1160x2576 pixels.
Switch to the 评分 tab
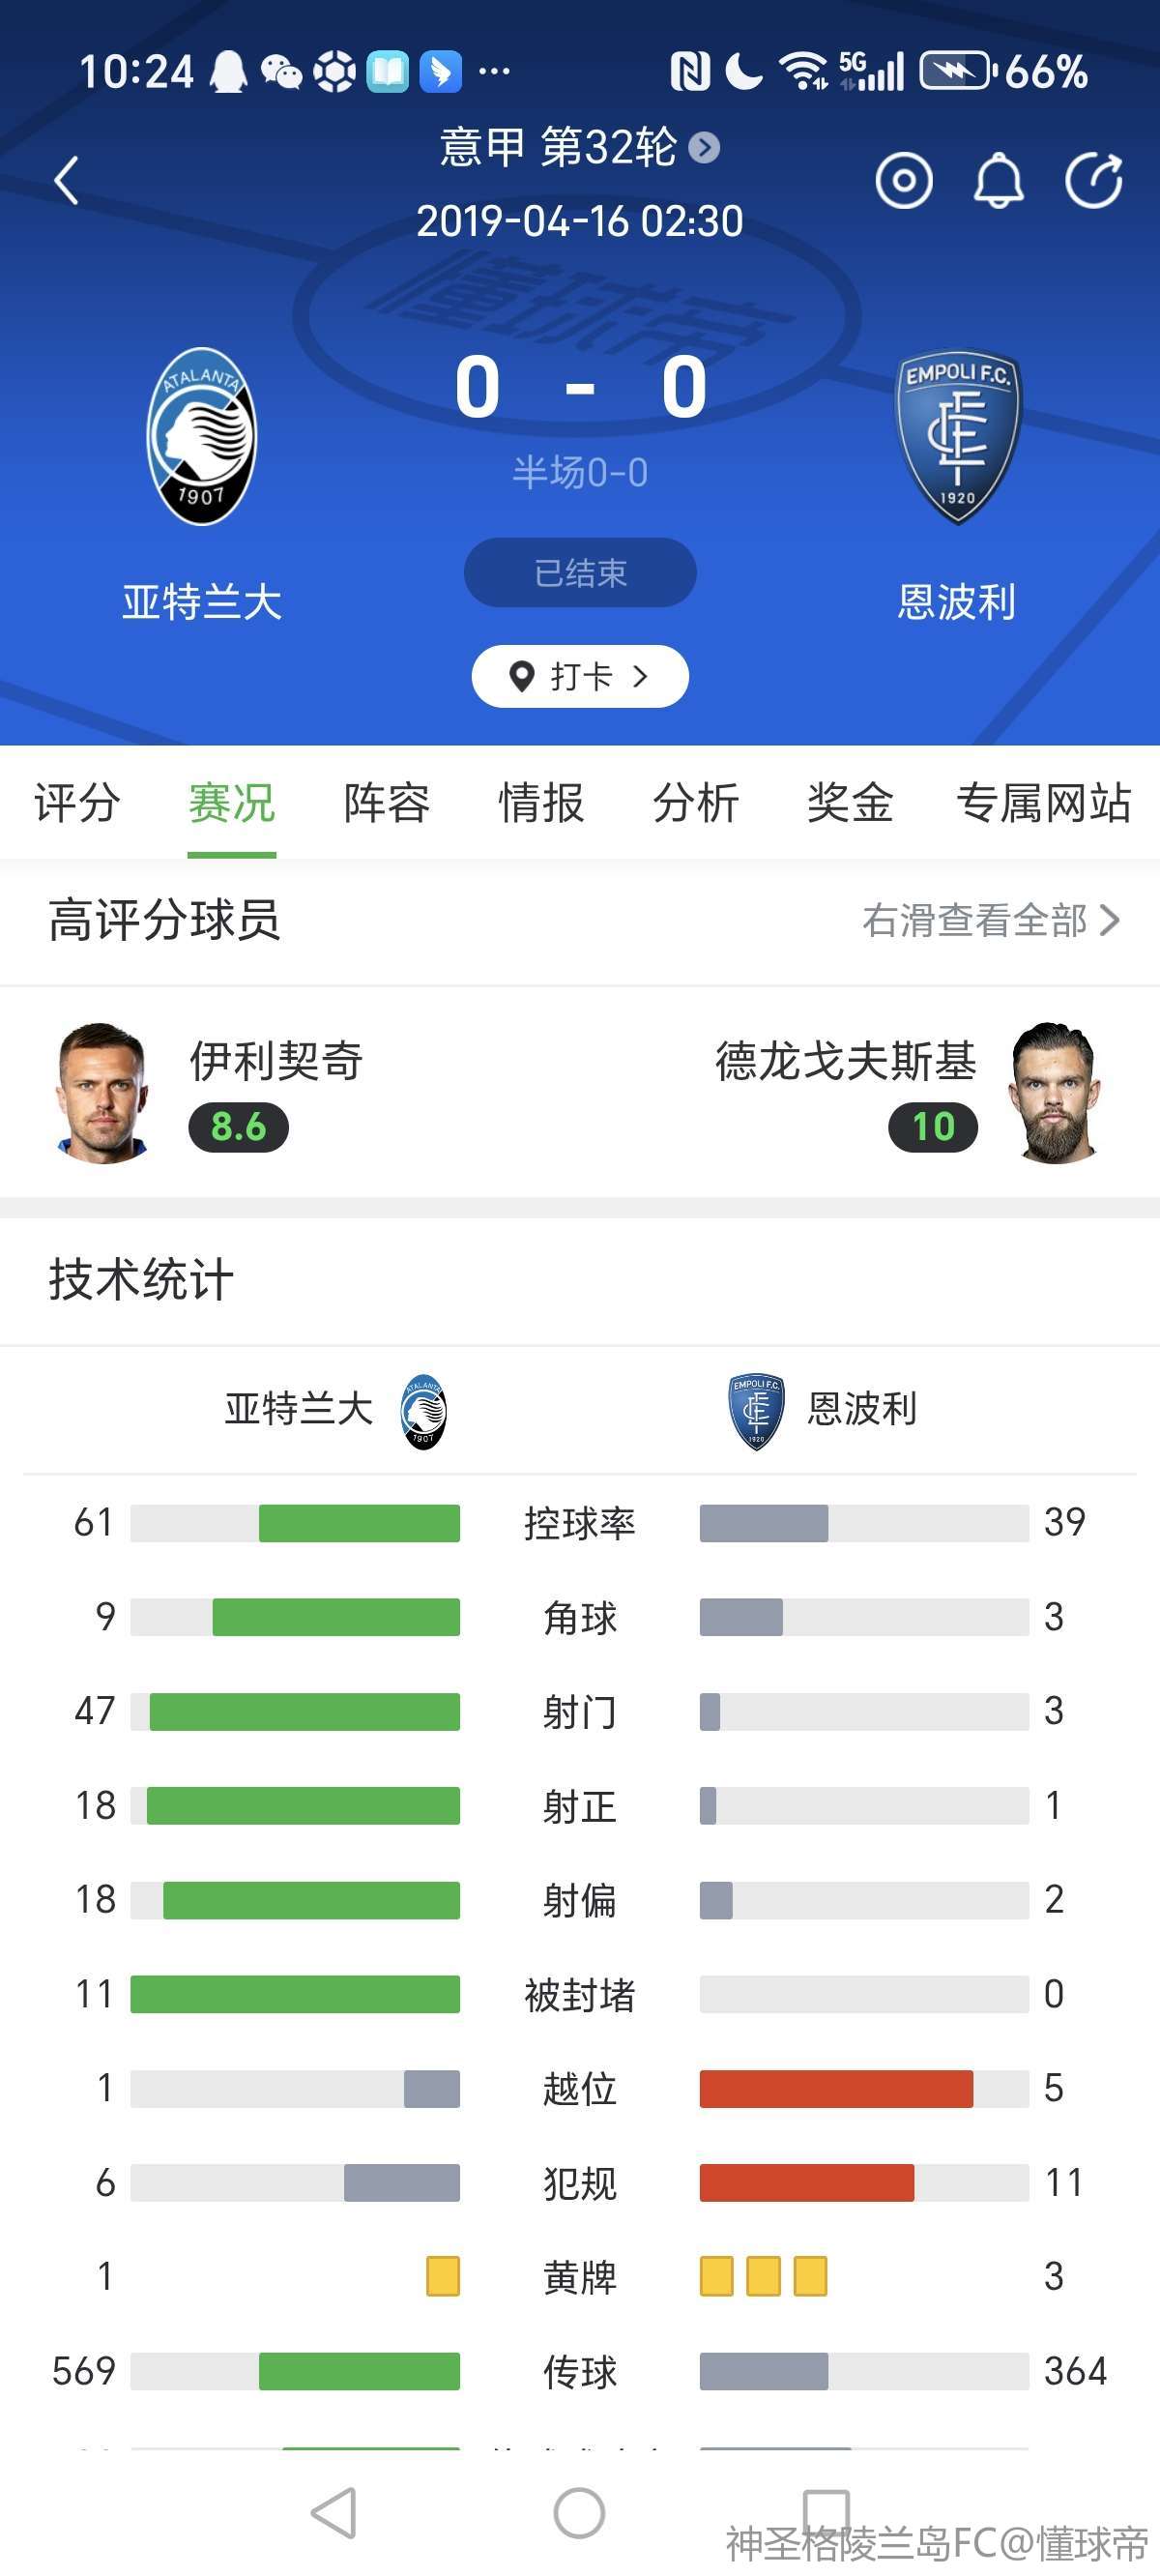click(77, 802)
